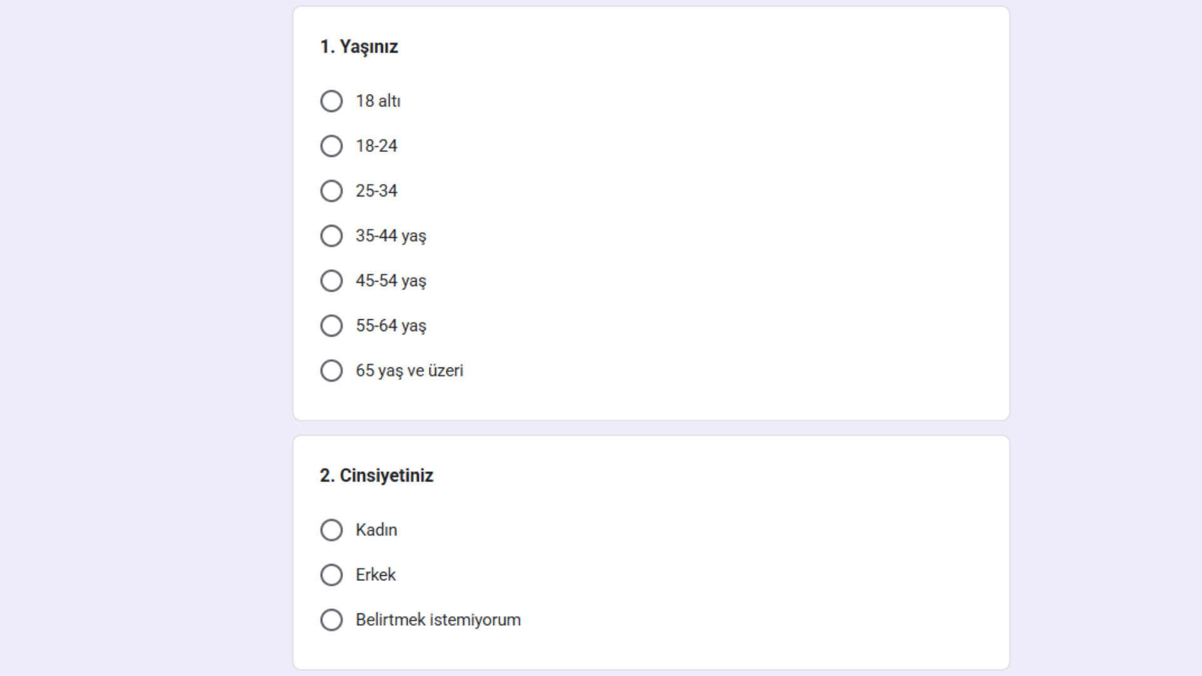The width and height of the screenshot is (1202, 676).
Task: Pick the radio circle for "55-64 yaş"
Action: (331, 325)
